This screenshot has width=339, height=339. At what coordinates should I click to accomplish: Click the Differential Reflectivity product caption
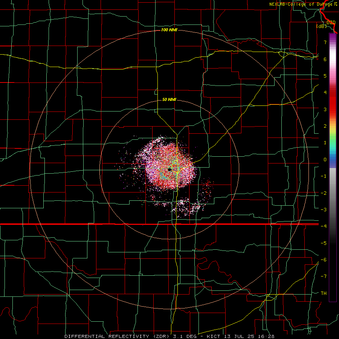point(169,336)
